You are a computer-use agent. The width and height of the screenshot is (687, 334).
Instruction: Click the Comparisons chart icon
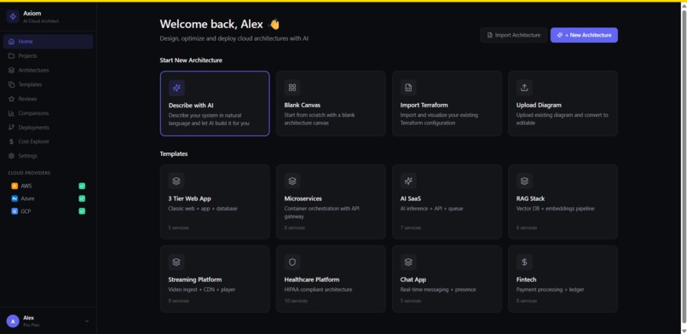[11, 113]
